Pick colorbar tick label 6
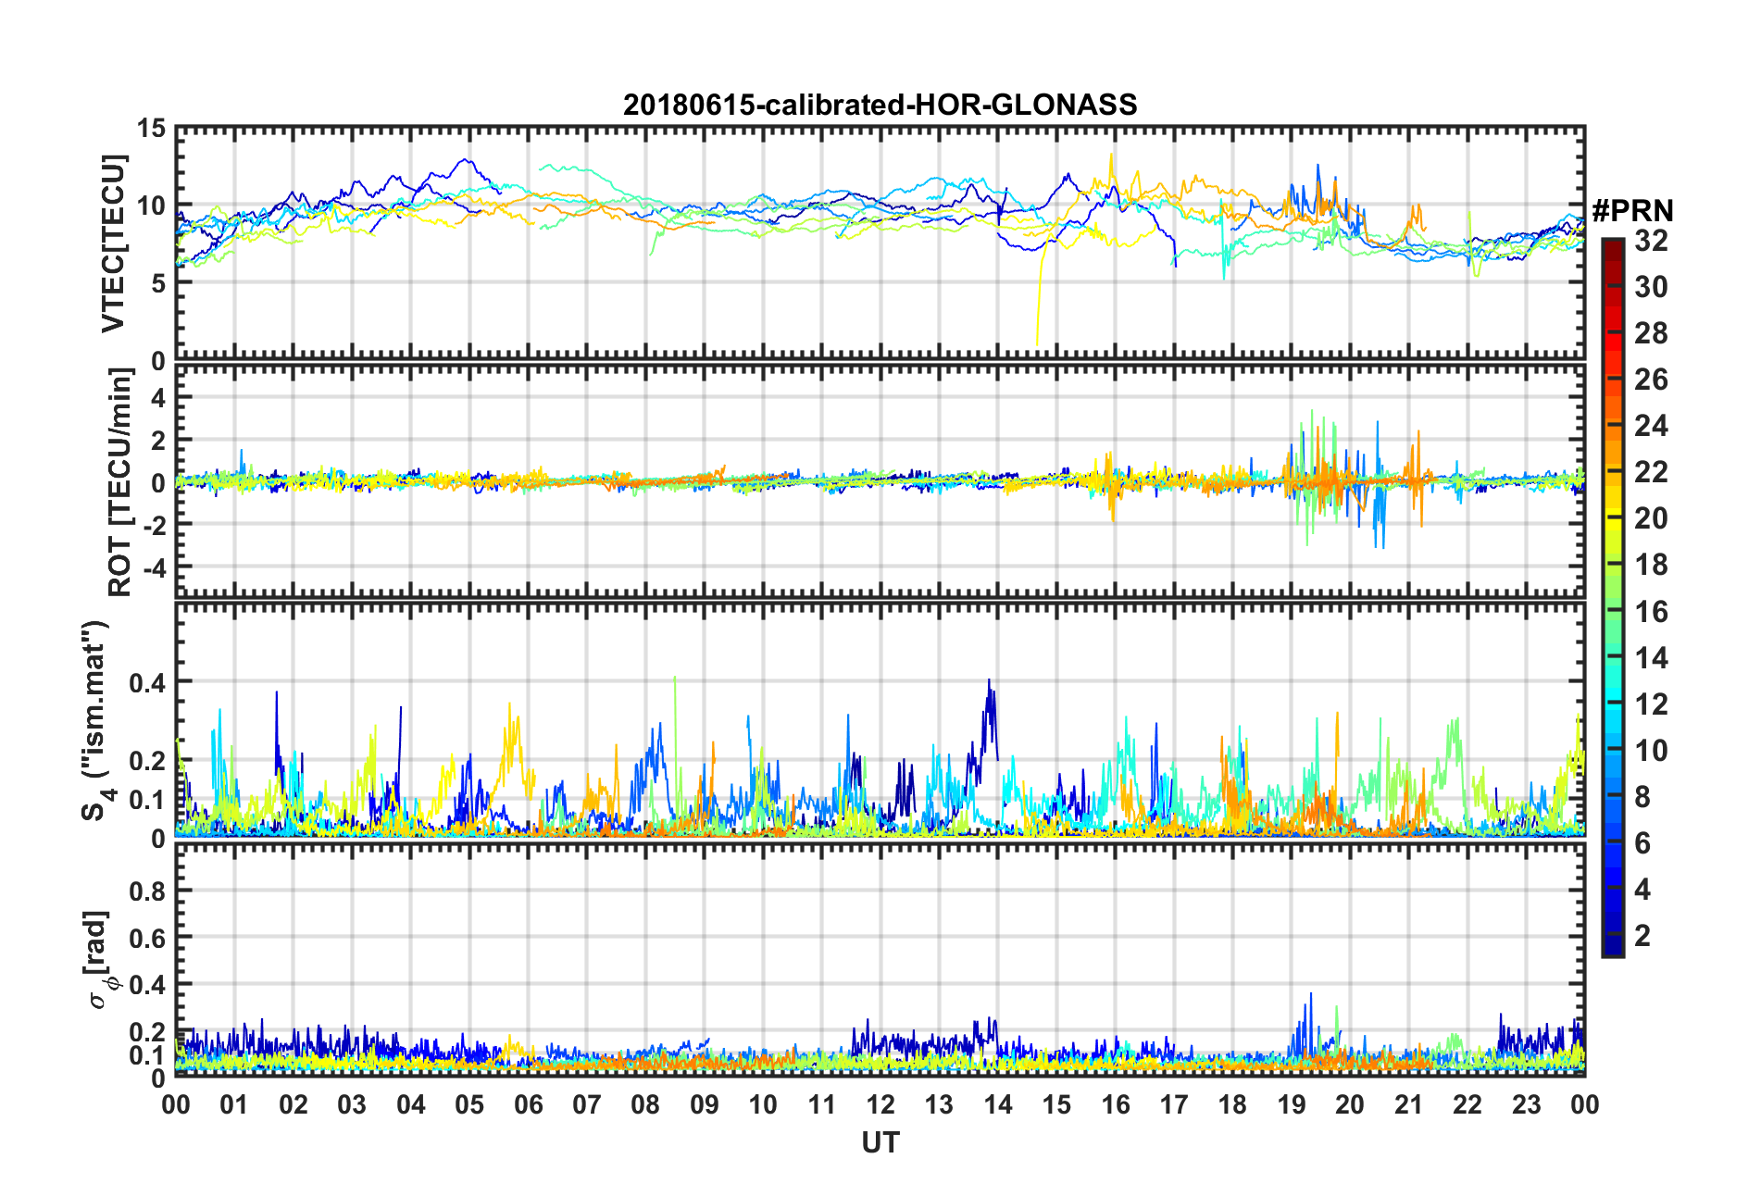Viewport: 1761px width, 1196px height. [1642, 843]
